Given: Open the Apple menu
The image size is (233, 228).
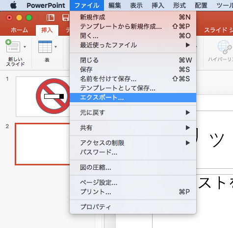Looking at the screenshot, I should pos(13,5).
